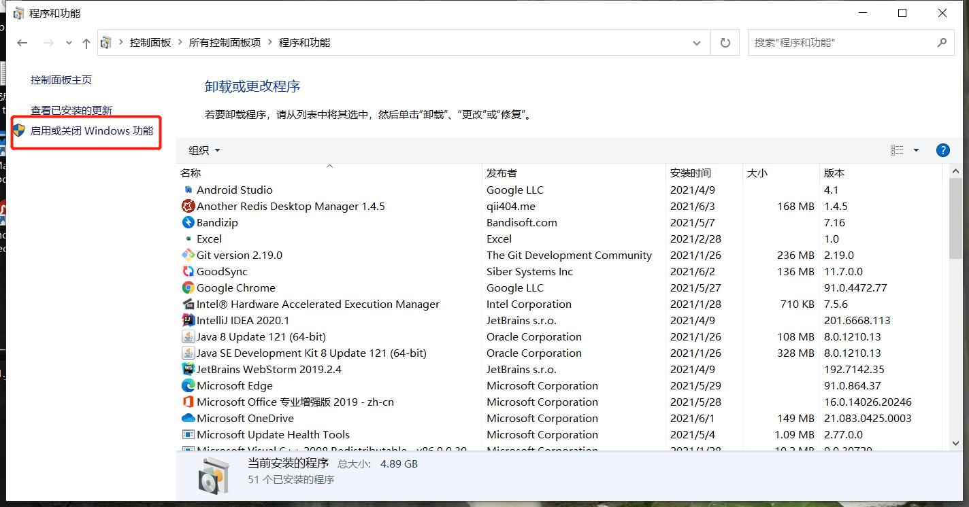
Task: Select publisher cell 'Bandisoft.com'
Action: click(522, 222)
